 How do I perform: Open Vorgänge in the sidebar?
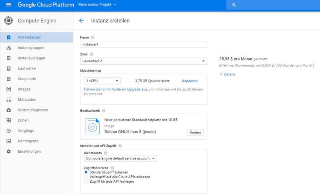point(36,131)
